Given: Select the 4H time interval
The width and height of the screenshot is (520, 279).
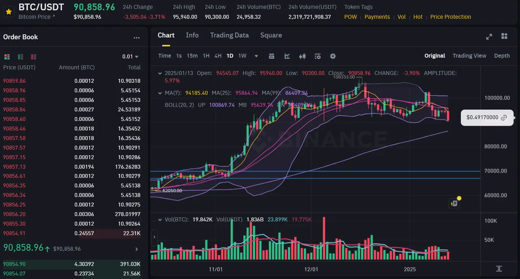Looking at the screenshot, I should point(218,56).
